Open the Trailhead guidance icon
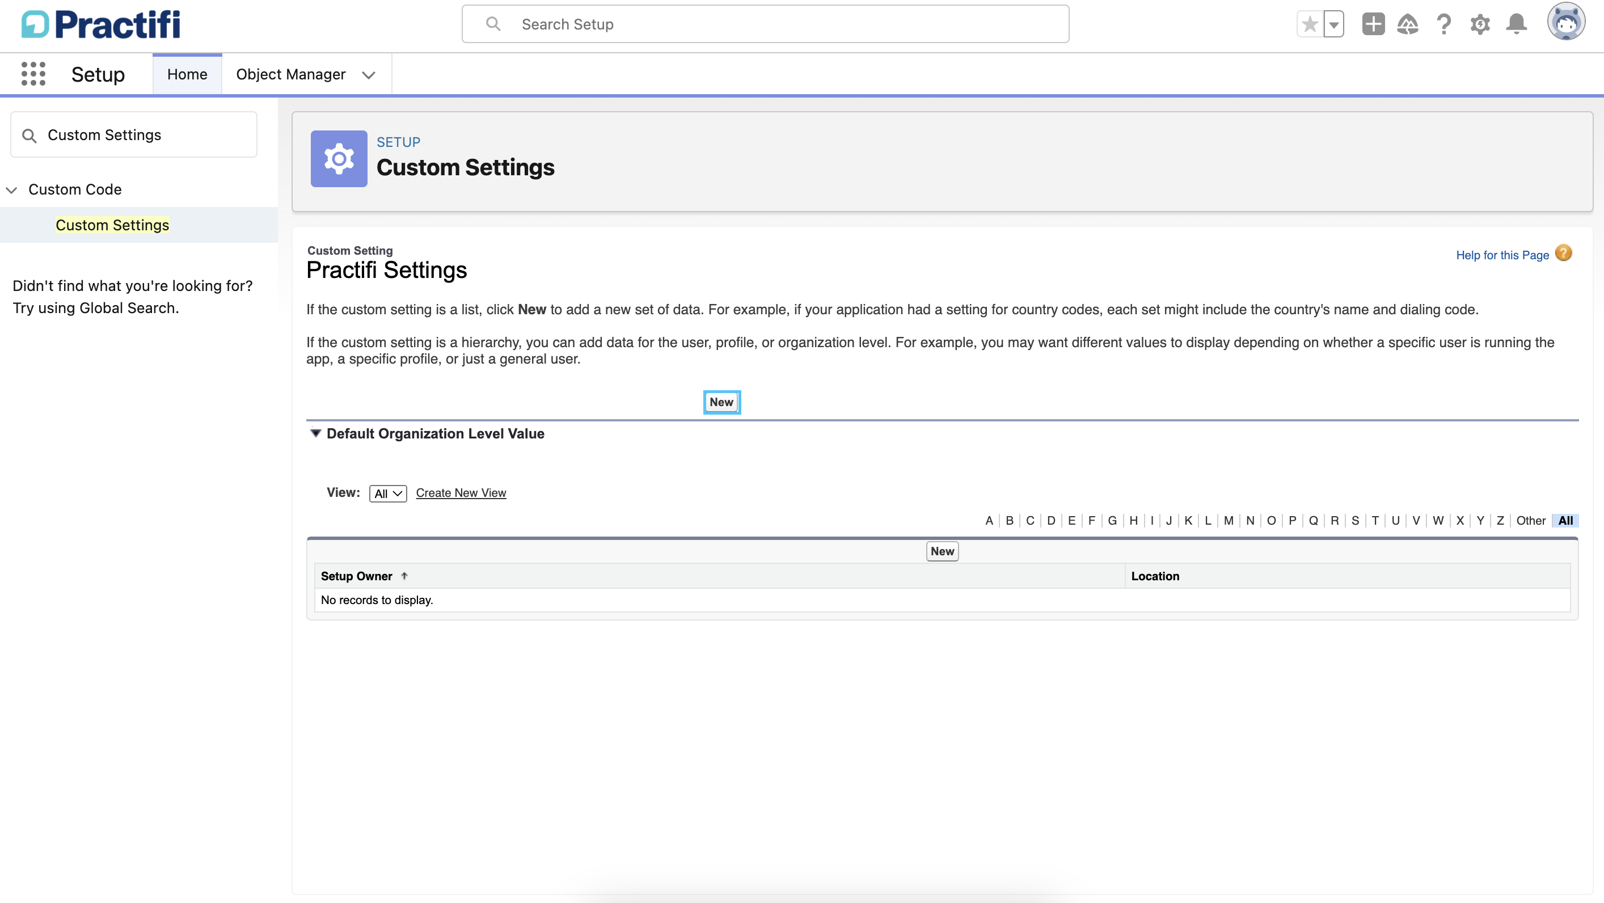This screenshot has height=903, width=1604. tap(1408, 24)
